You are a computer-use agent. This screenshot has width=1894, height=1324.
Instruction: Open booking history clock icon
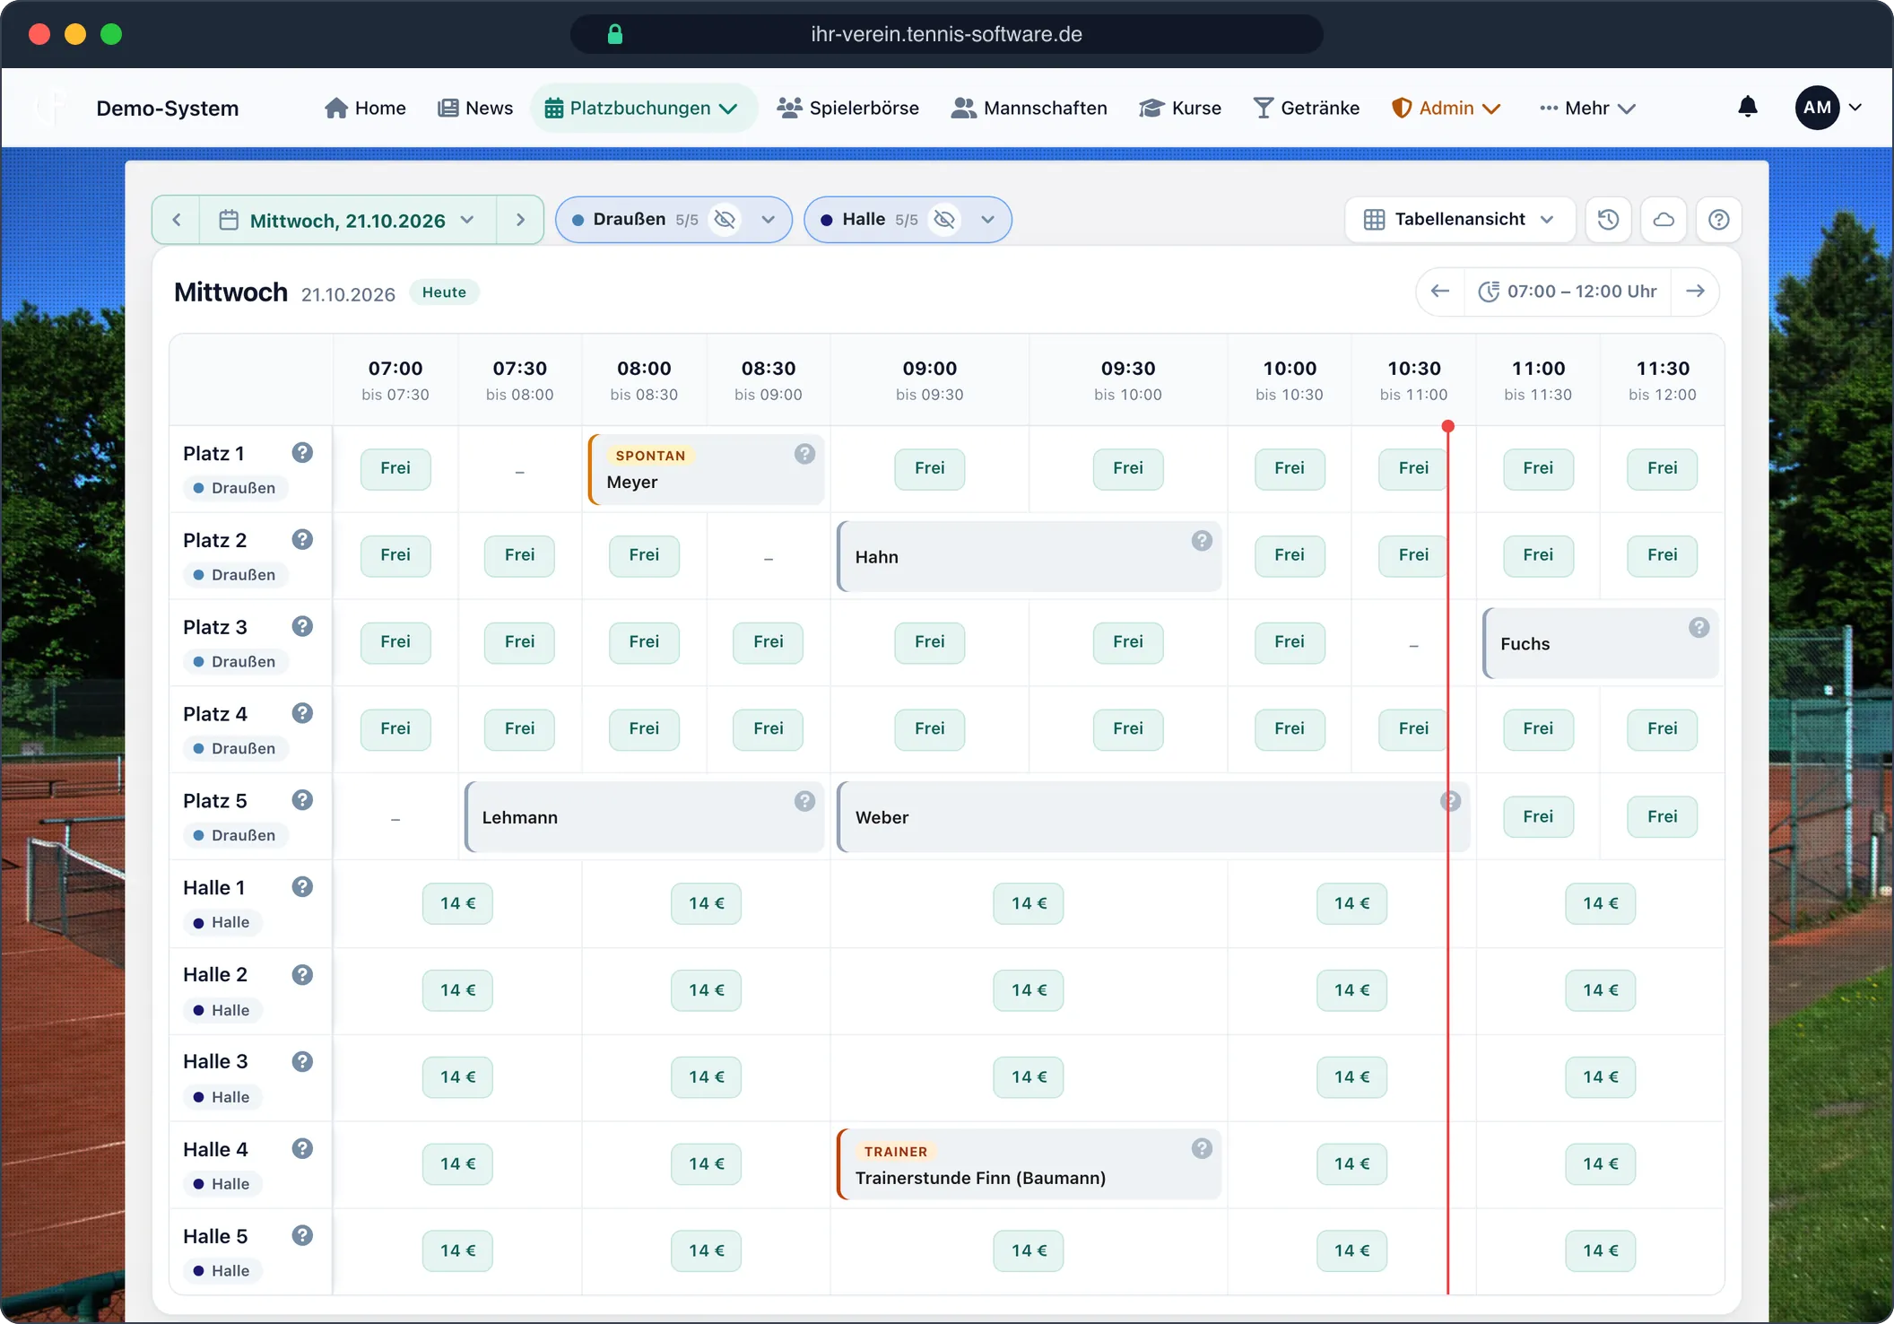point(1608,220)
